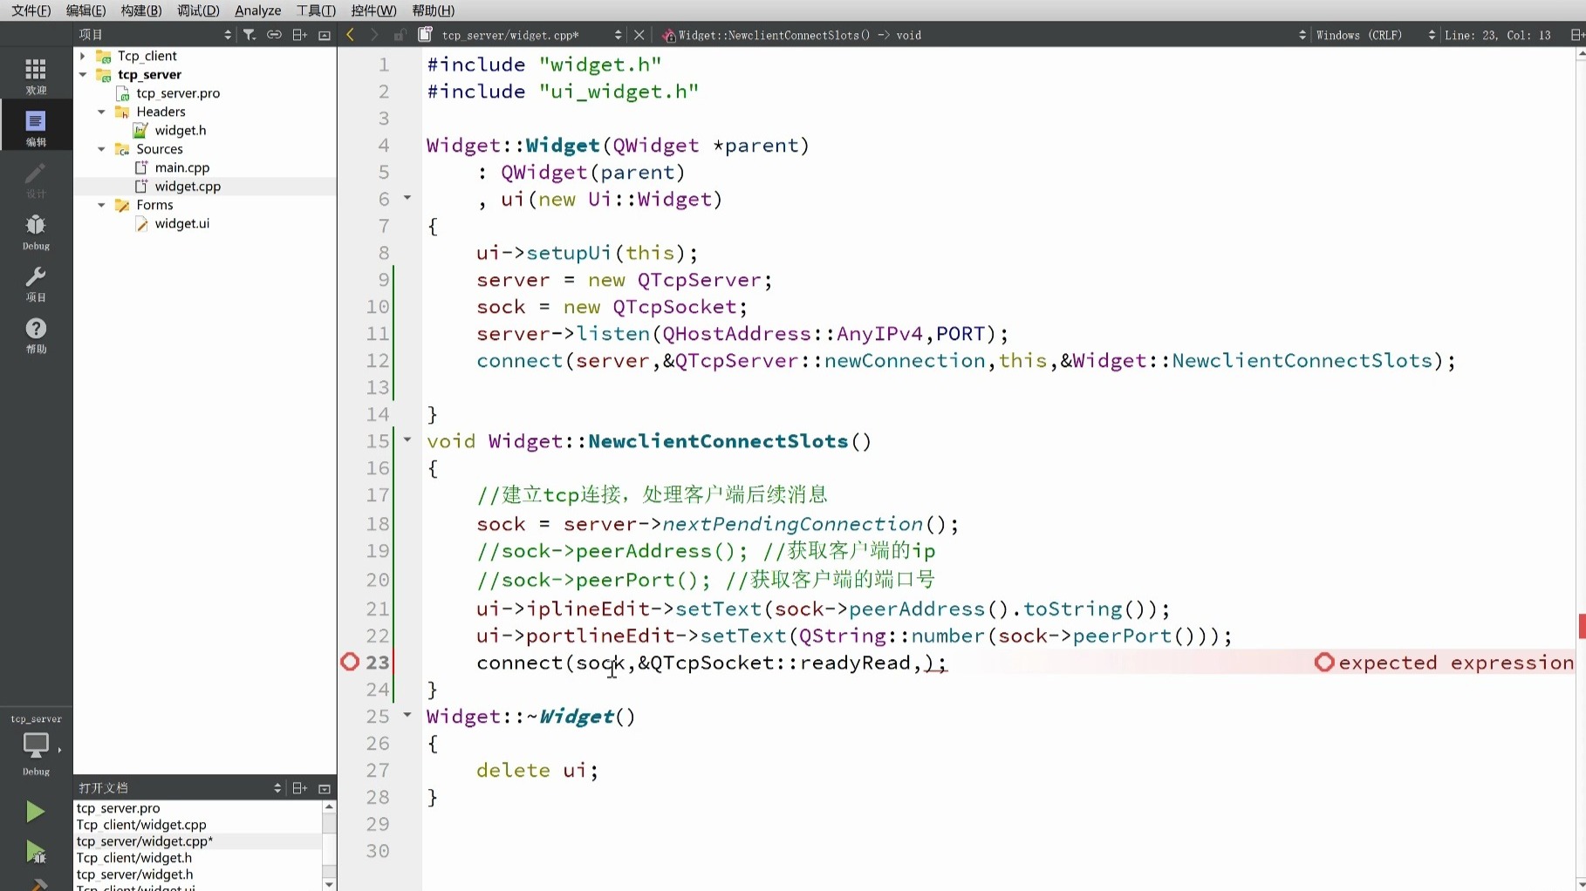Select tcp_server.pro in project tree

(178, 93)
